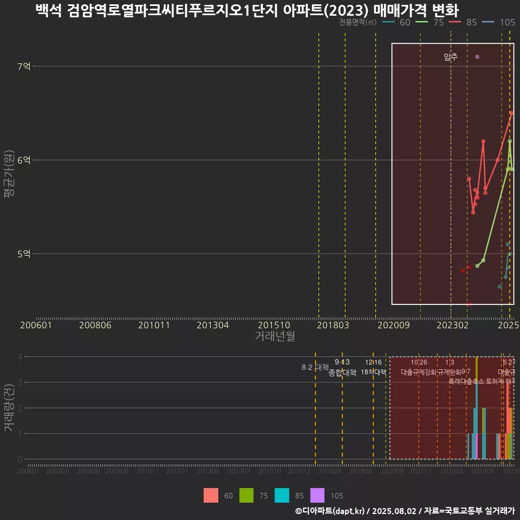
Task: Click the '200703' label on volume chart axis
Action: point(57,471)
